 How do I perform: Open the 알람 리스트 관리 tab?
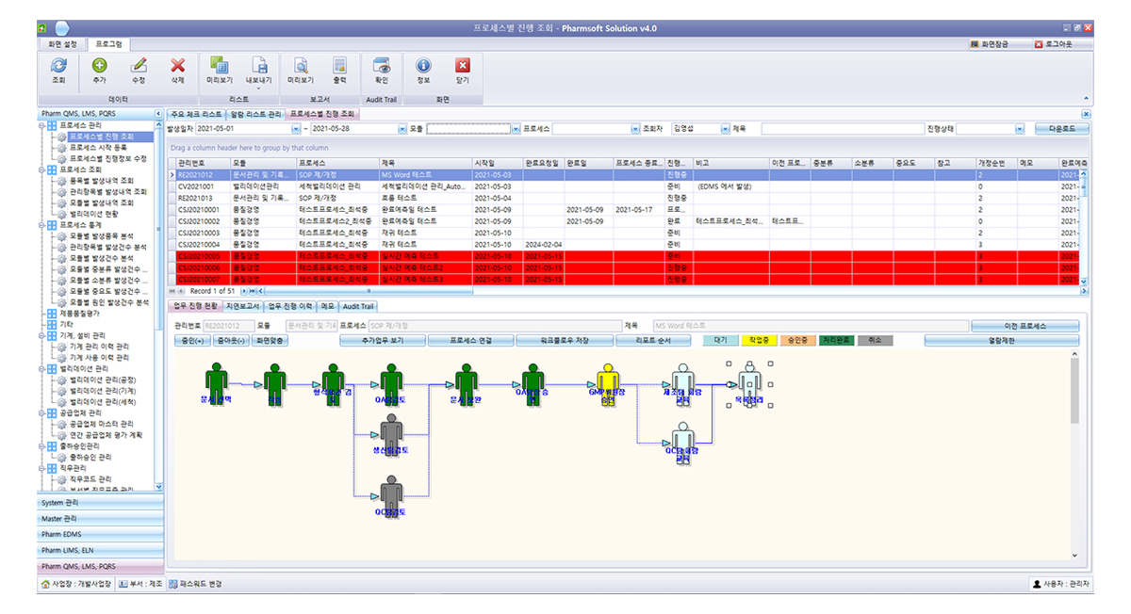click(256, 114)
